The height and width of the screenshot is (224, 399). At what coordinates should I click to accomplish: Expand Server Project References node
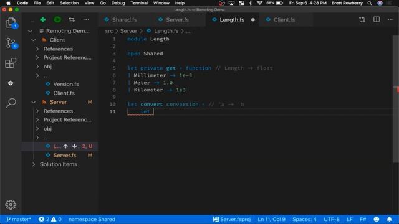click(x=37, y=119)
